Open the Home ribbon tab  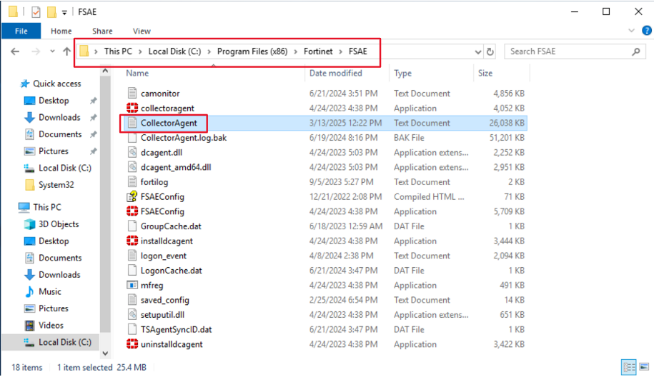tap(61, 31)
